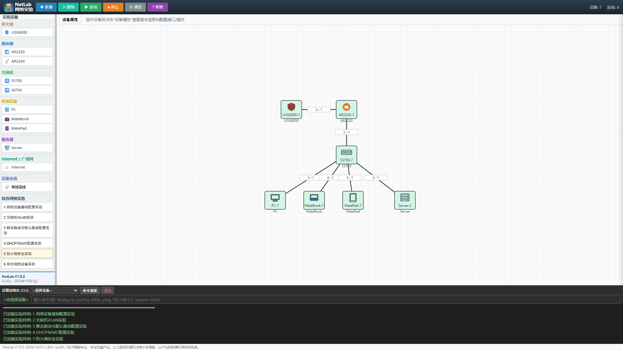623x350 pixels.
Task: Select the AR2220-3 router node
Action: (347, 110)
